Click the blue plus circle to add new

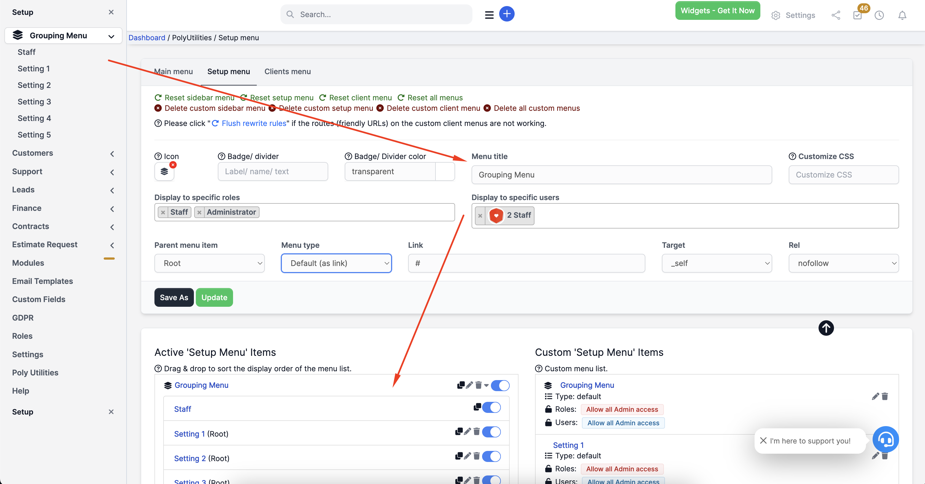point(507,14)
